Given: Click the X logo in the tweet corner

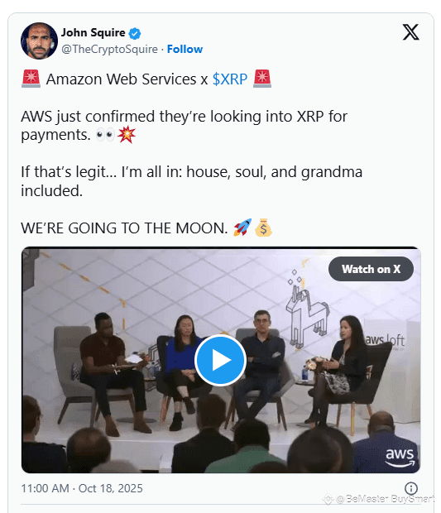Looking at the screenshot, I should [x=410, y=32].
